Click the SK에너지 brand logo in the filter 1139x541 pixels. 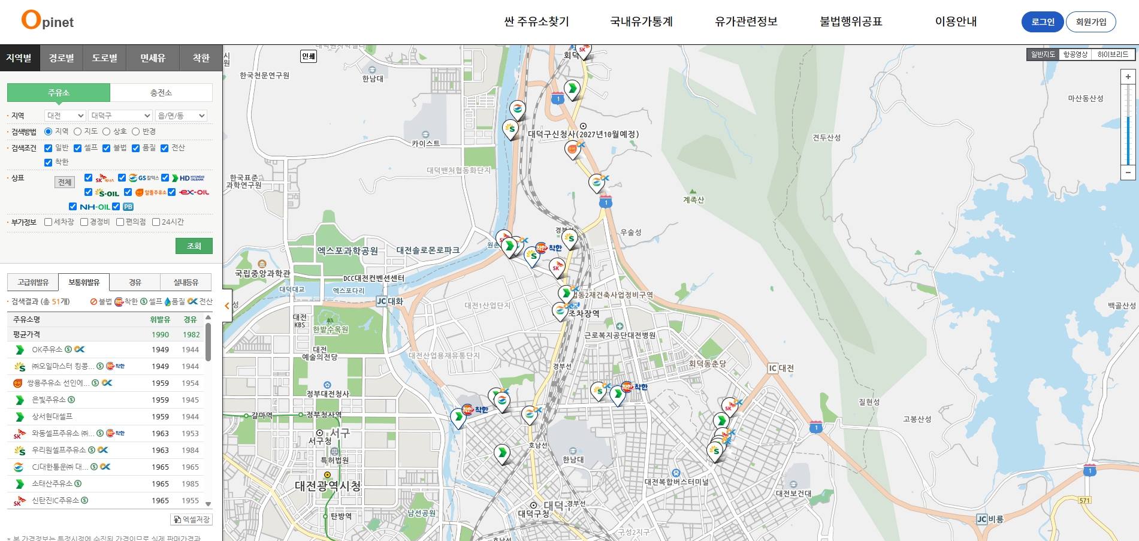[104, 178]
